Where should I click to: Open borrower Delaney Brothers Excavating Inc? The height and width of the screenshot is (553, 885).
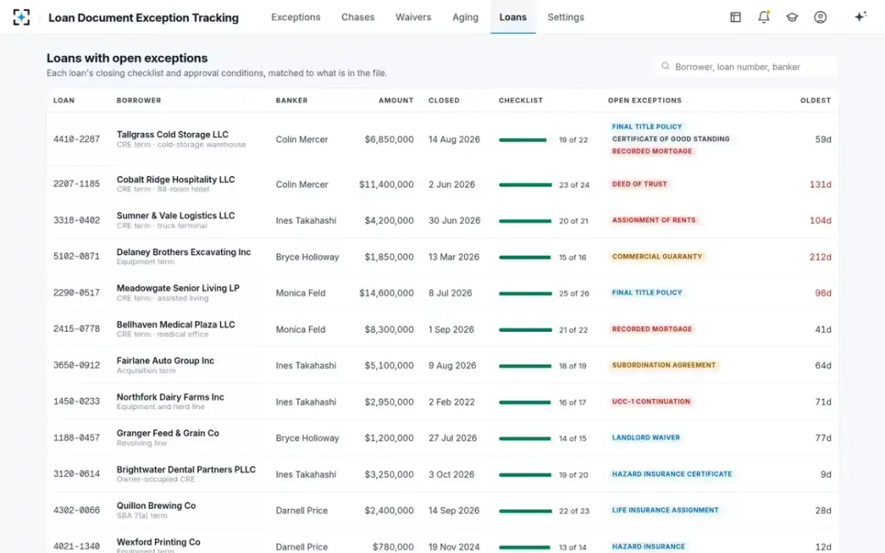click(184, 251)
